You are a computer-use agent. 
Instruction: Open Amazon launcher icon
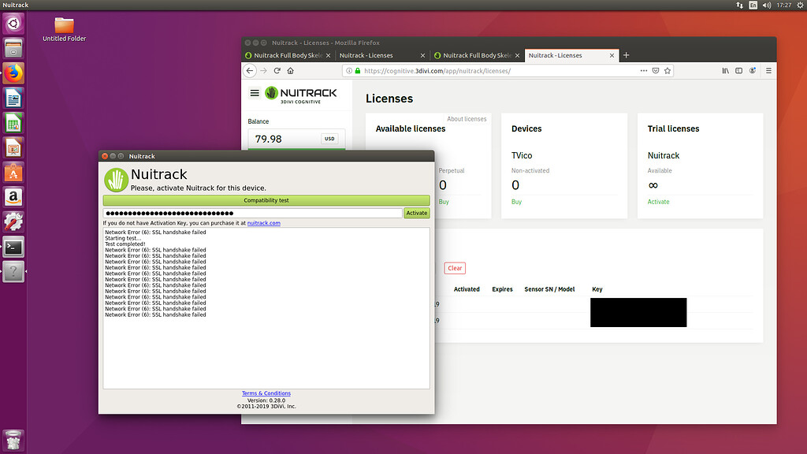click(x=13, y=197)
